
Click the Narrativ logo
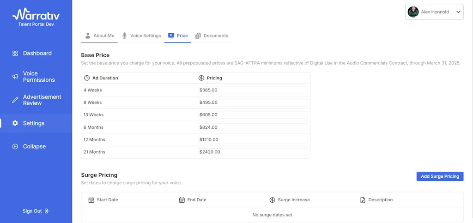[36, 14]
